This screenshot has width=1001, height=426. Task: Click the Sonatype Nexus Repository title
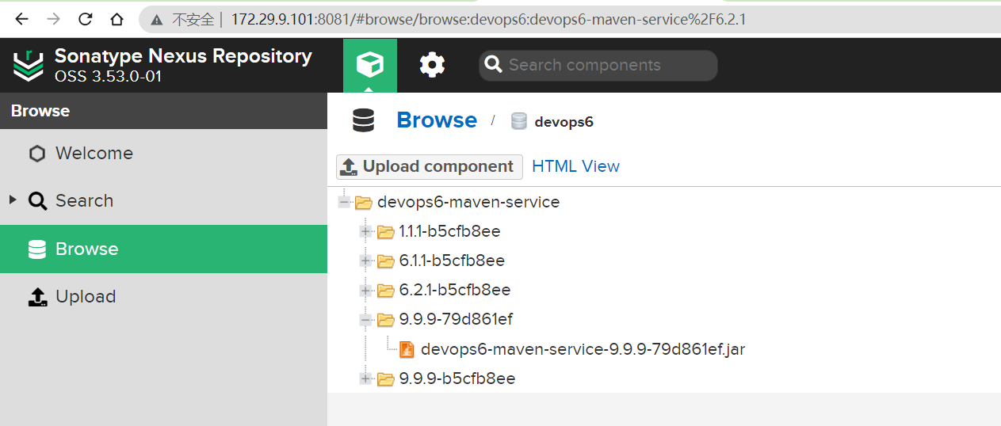click(183, 56)
